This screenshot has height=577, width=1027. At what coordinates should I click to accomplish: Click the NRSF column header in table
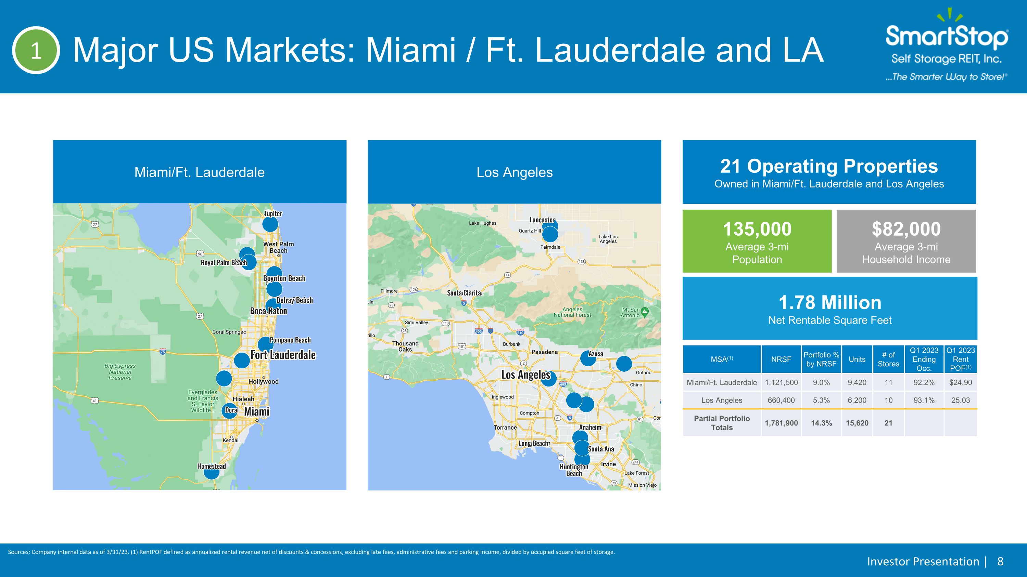pyautogui.click(x=781, y=359)
